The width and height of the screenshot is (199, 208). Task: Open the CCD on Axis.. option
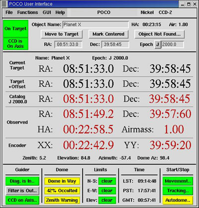pyautogui.click(x=22, y=200)
